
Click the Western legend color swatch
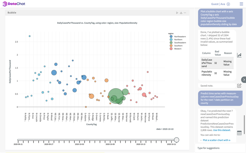point(171,49)
